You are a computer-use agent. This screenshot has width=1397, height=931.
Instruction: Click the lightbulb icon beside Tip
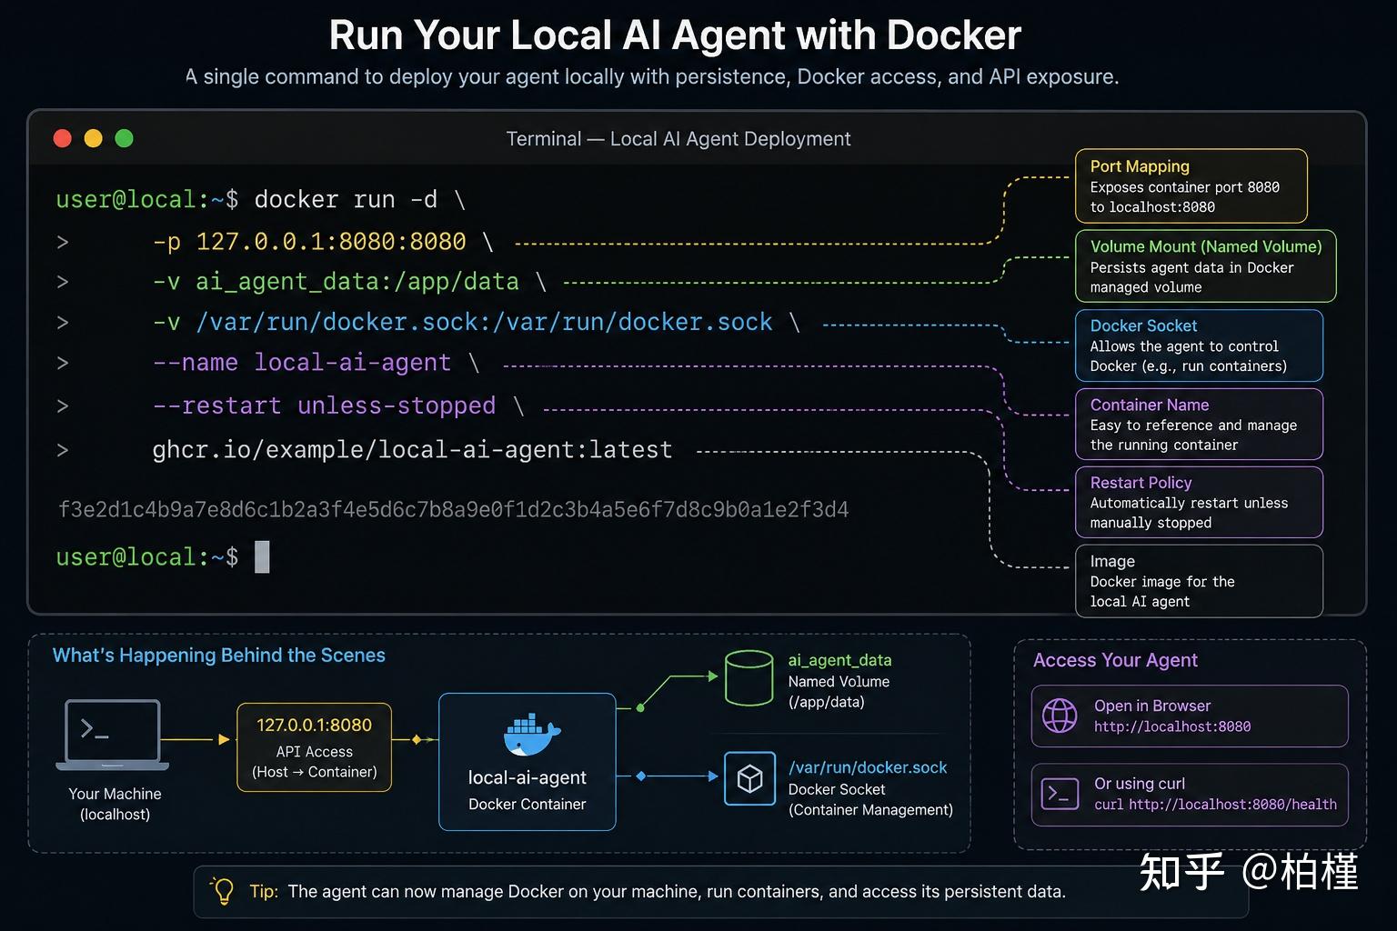[x=223, y=890]
